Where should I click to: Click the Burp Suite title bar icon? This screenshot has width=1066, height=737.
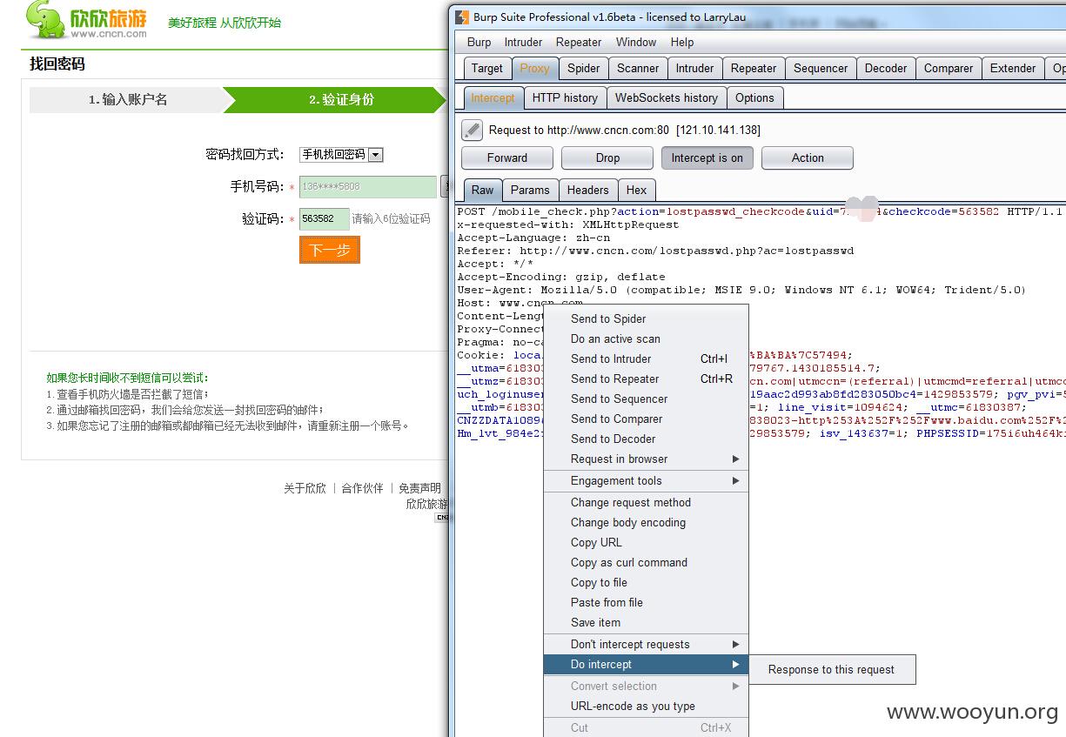pos(462,17)
